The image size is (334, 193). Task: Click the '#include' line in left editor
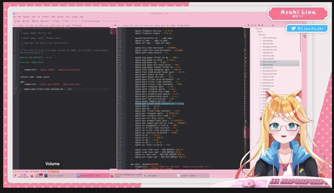click(32, 63)
